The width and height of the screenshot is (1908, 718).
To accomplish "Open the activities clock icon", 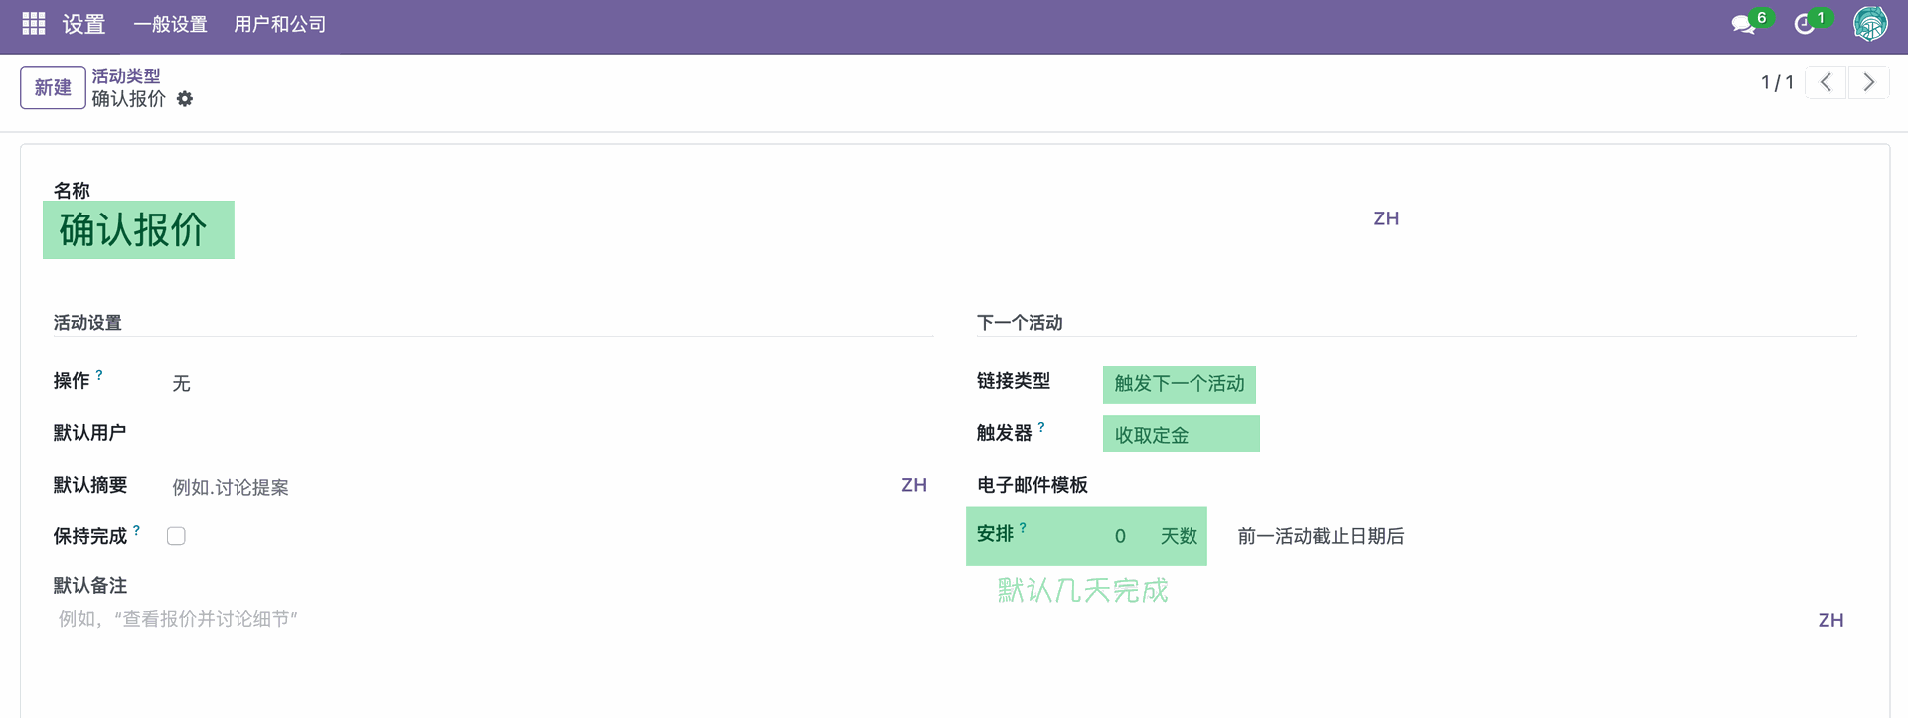I will [x=1805, y=24].
